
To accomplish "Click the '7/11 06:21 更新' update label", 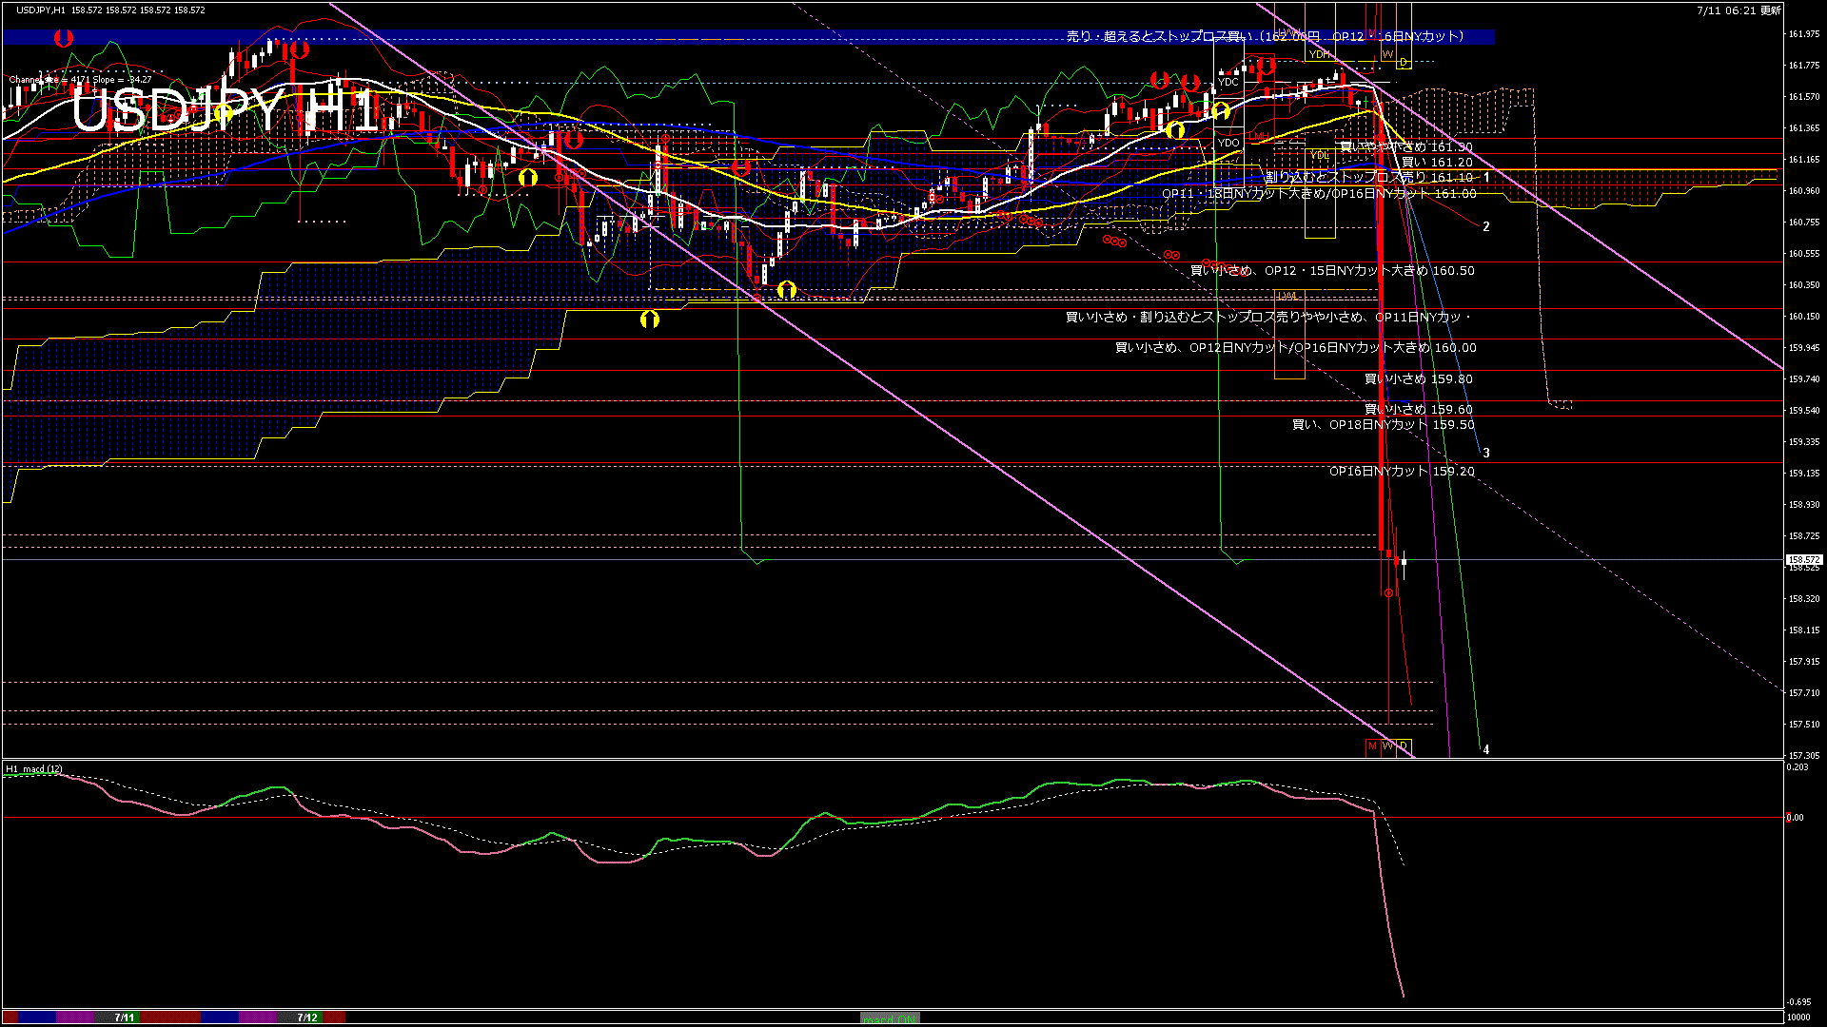I will point(1739,10).
